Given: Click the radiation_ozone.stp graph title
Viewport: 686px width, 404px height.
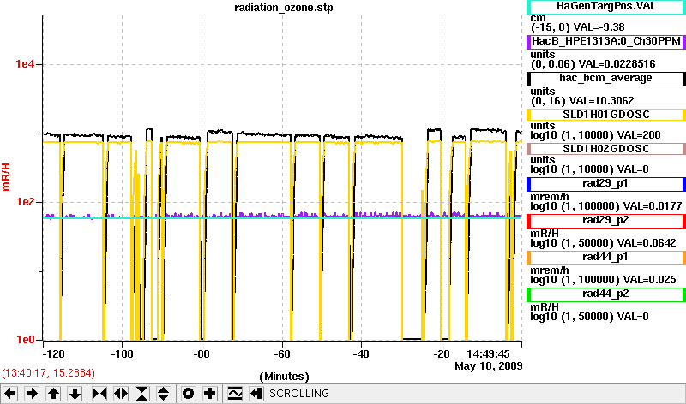Looking at the screenshot, I should click(284, 8).
